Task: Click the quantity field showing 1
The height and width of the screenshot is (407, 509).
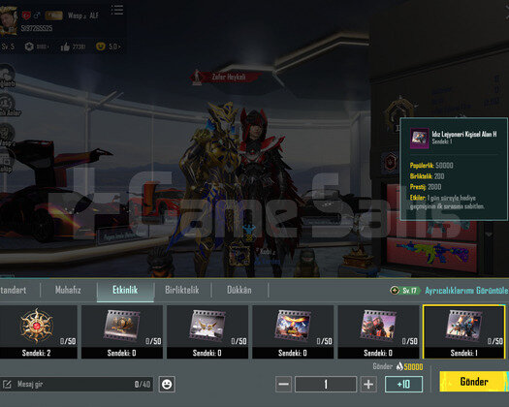Action: point(326,385)
